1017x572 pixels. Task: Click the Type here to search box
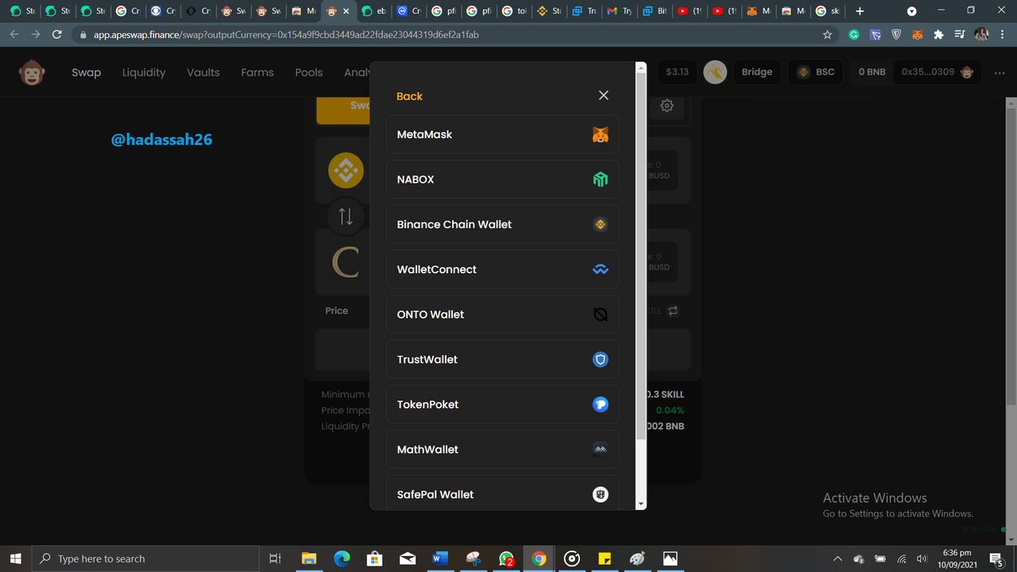tap(145, 558)
